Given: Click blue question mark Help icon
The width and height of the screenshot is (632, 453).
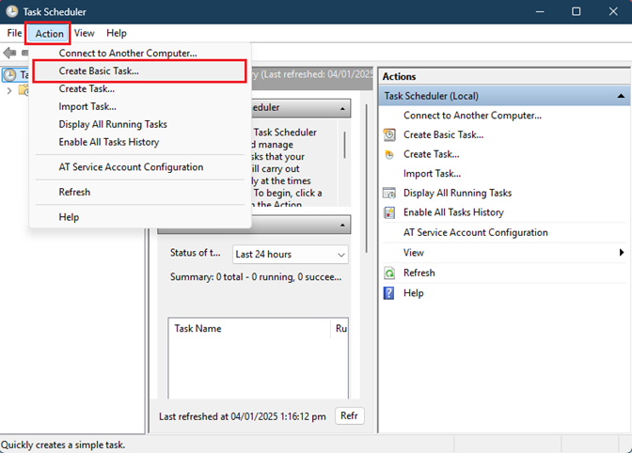Looking at the screenshot, I should (388, 293).
